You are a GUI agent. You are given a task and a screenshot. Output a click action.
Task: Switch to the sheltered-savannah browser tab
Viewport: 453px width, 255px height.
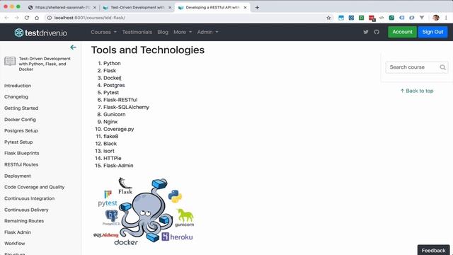coord(62,8)
